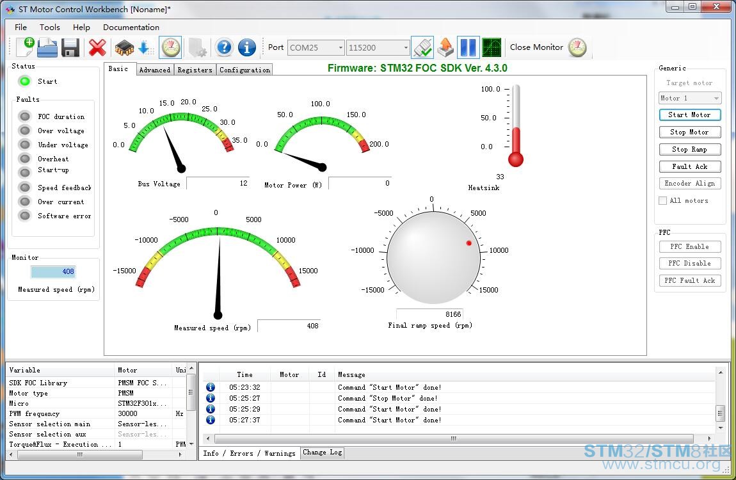Click the greyed-out settings gear icon
Screen dimensions: 736x480
[197, 47]
